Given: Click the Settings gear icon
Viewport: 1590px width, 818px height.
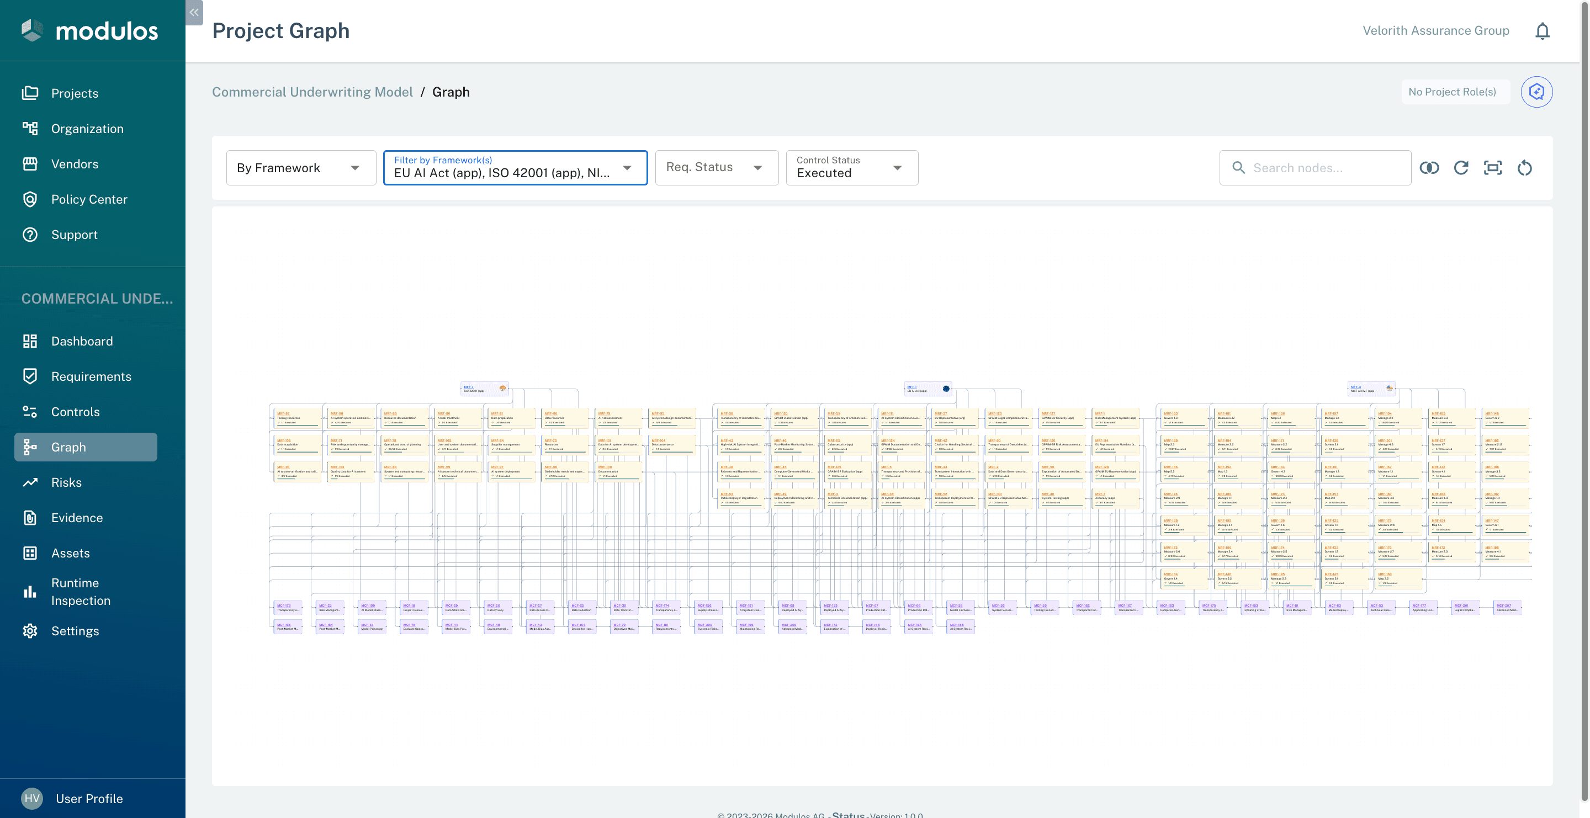Looking at the screenshot, I should coord(30,630).
